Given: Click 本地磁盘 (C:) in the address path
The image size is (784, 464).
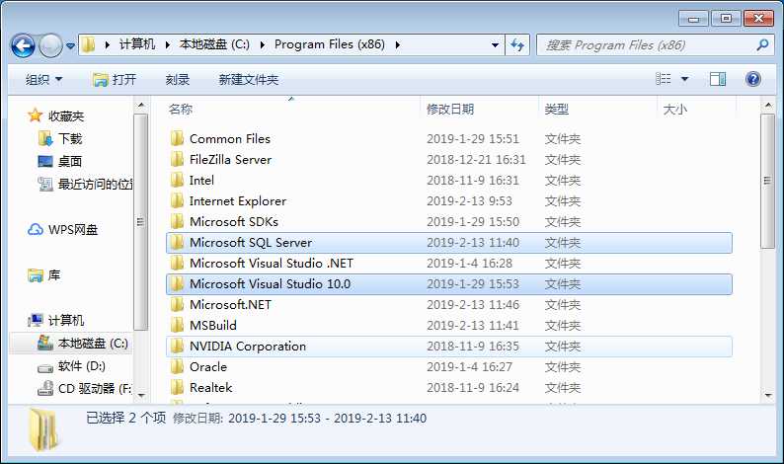Looking at the screenshot, I should [214, 44].
